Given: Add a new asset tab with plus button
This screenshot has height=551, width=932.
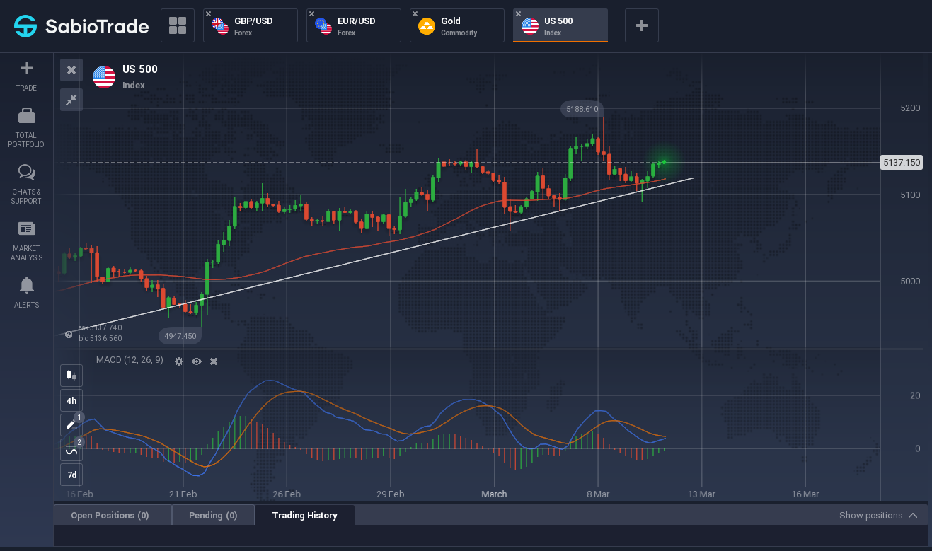Looking at the screenshot, I should 642,25.
